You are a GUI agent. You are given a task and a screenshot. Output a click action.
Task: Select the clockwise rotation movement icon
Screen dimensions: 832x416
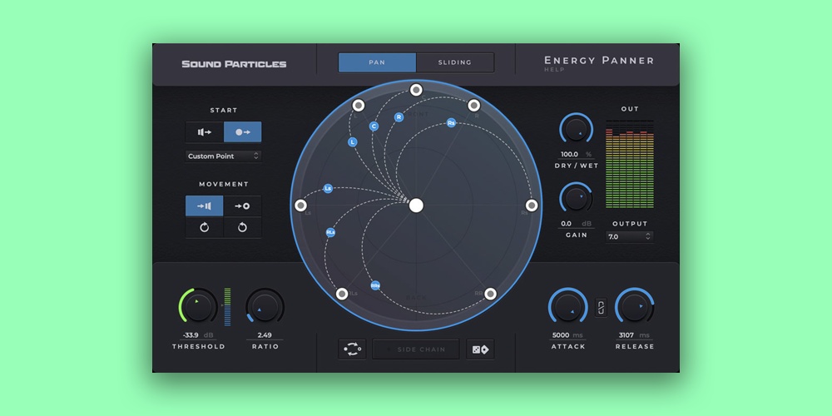242,228
